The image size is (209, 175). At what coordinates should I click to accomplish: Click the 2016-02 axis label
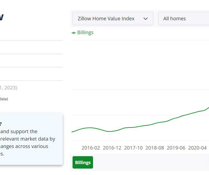(x=91, y=148)
